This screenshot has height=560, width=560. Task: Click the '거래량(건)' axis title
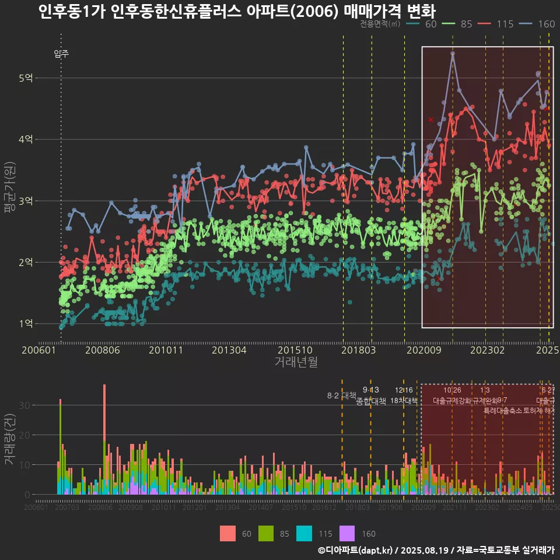click(9, 439)
